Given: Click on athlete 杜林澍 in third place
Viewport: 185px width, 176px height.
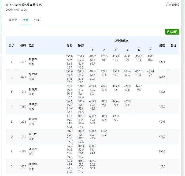Looking at the screenshot, I should pos(33,89).
